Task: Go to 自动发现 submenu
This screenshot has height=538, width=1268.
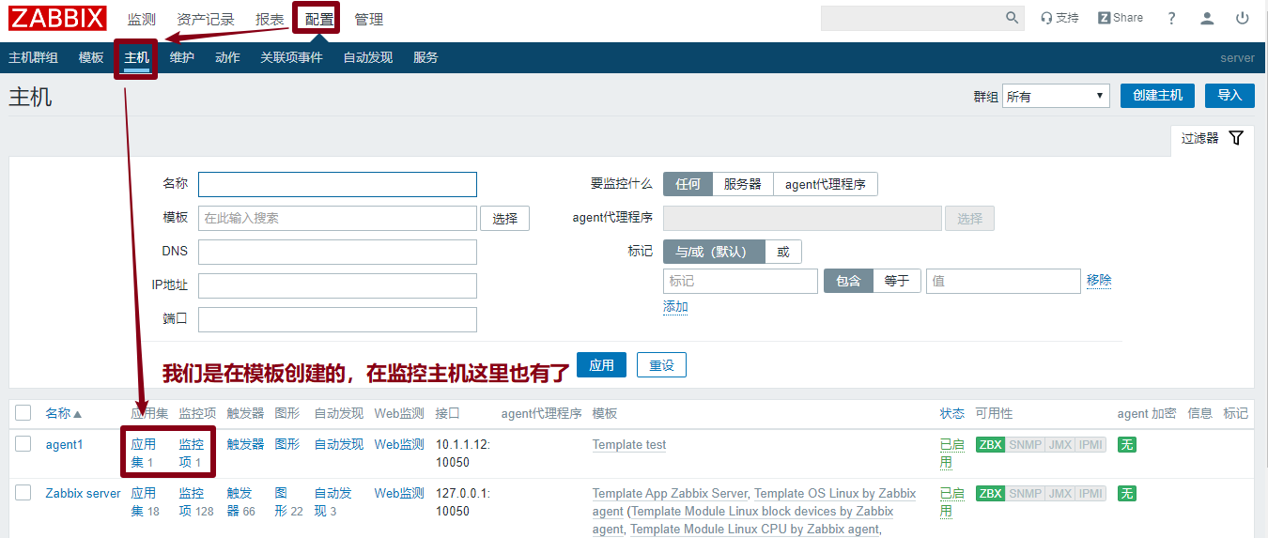Action: (367, 57)
